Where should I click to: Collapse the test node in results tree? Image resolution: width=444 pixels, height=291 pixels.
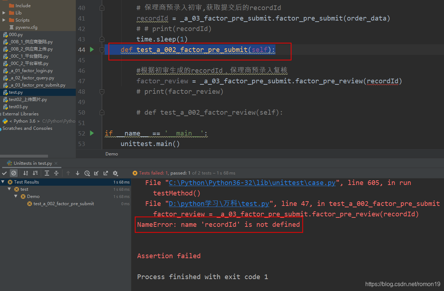point(10,189)
